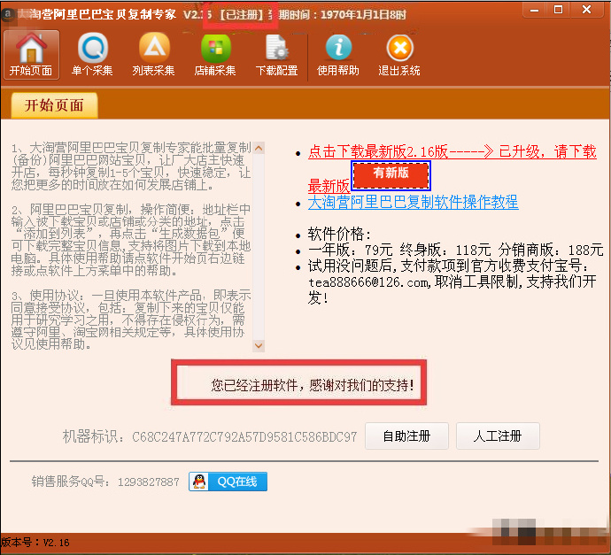Launch the 店铺采集 shop collection tool
The image size is (611, 555).
tap(215, 54)
